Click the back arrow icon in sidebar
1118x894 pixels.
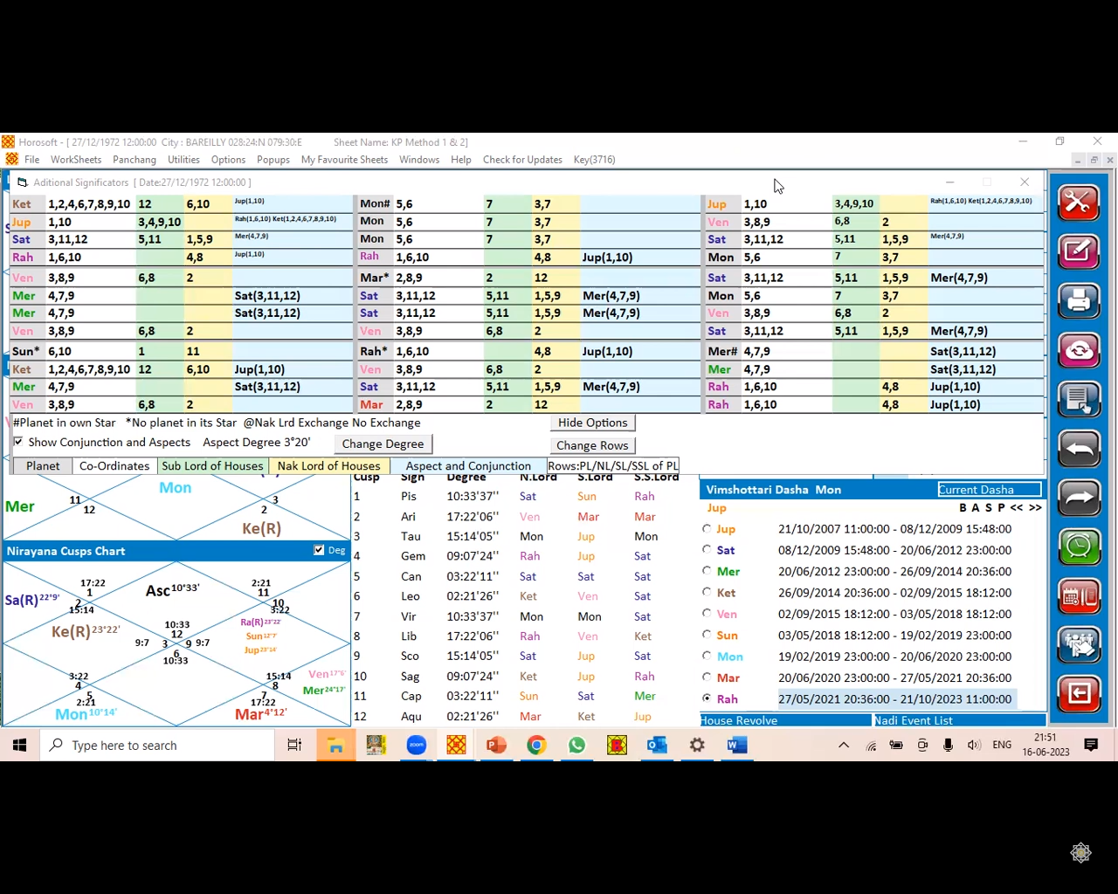coord(1079,450)
